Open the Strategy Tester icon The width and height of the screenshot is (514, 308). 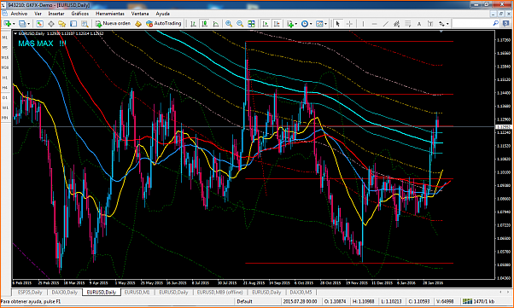coord(85,24)
